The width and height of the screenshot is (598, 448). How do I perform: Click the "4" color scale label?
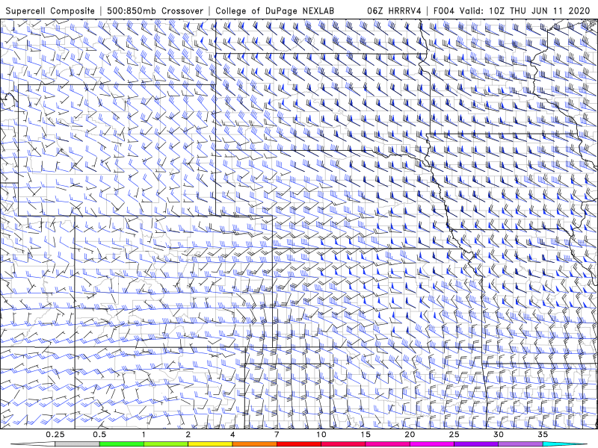click(x=232, y=435)
